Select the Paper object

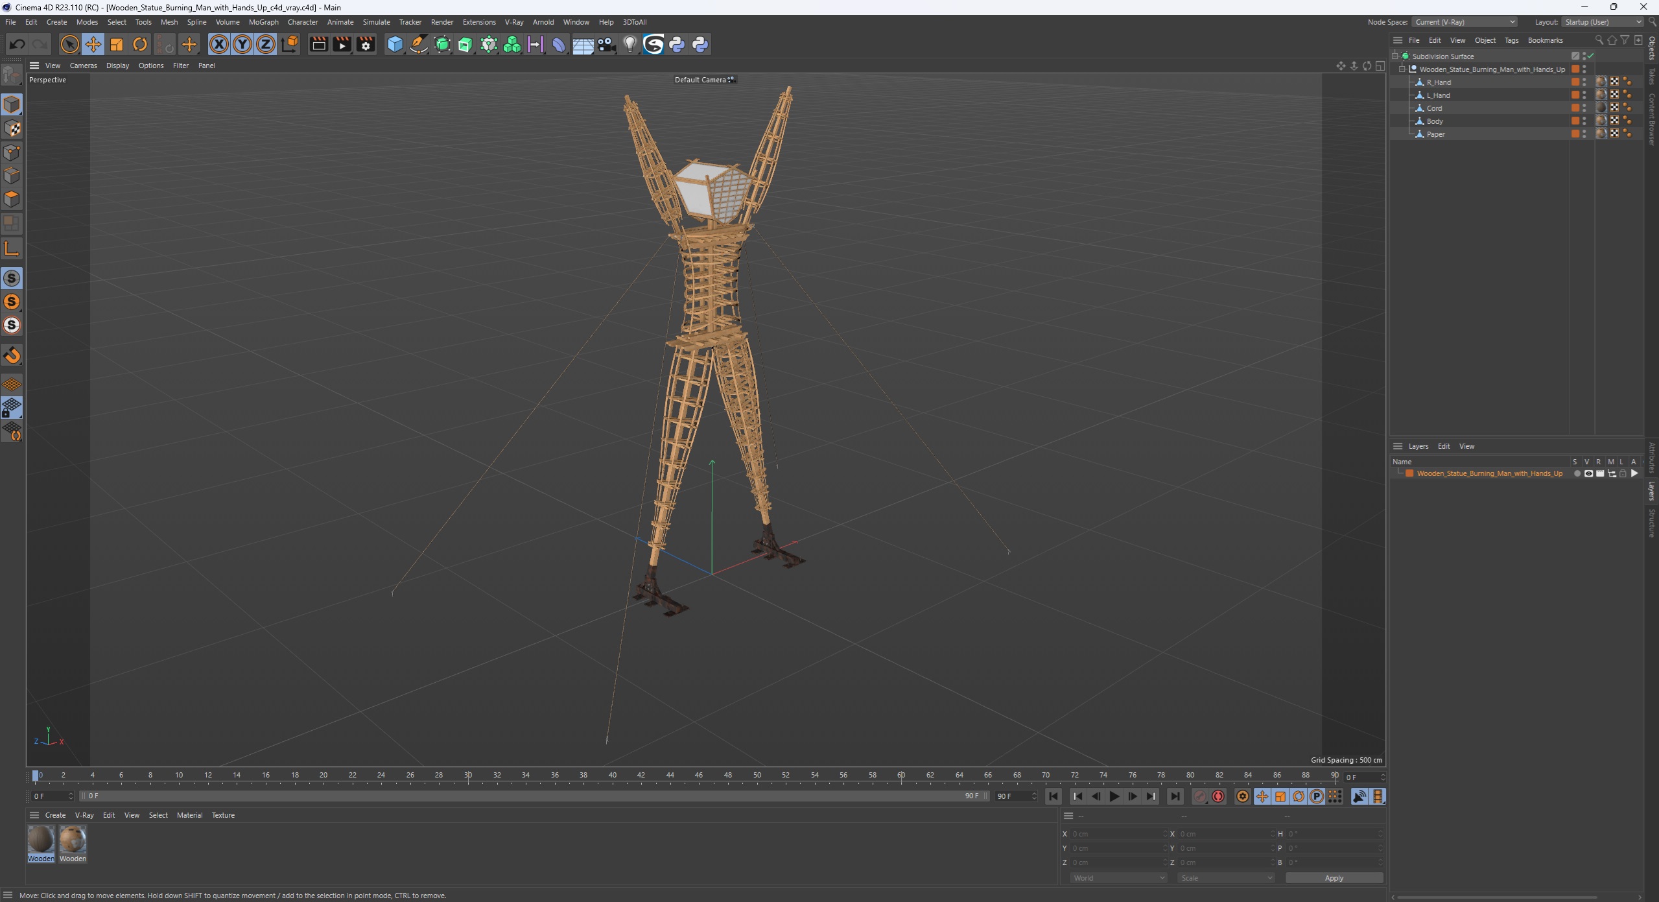point(1435,134)
